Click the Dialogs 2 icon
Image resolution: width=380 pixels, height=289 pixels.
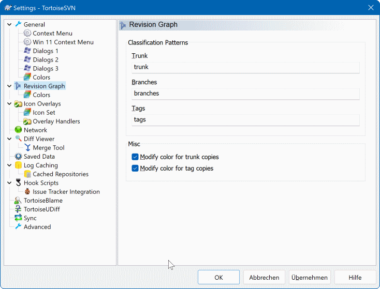pyautogui.click(x=27, y=59)
